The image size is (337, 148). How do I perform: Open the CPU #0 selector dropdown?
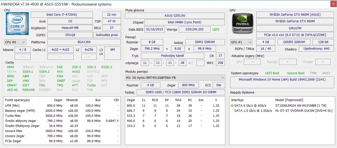point(15,42)
